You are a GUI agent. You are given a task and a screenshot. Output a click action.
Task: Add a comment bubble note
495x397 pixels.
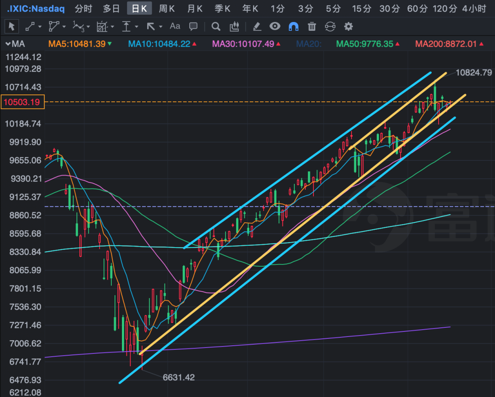[x=193, y=27]
